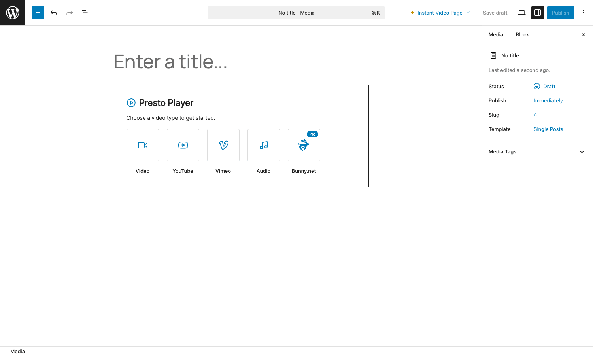Screen dimensions: 593x356
Task: Open the actions menu next to No title
Action: click(x=582, y=55)
